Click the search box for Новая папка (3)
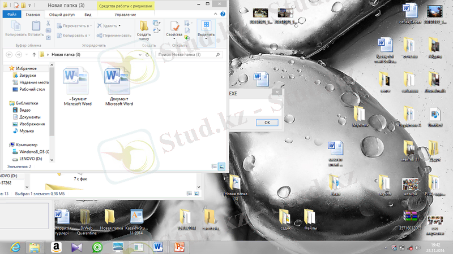 (187, 55)
